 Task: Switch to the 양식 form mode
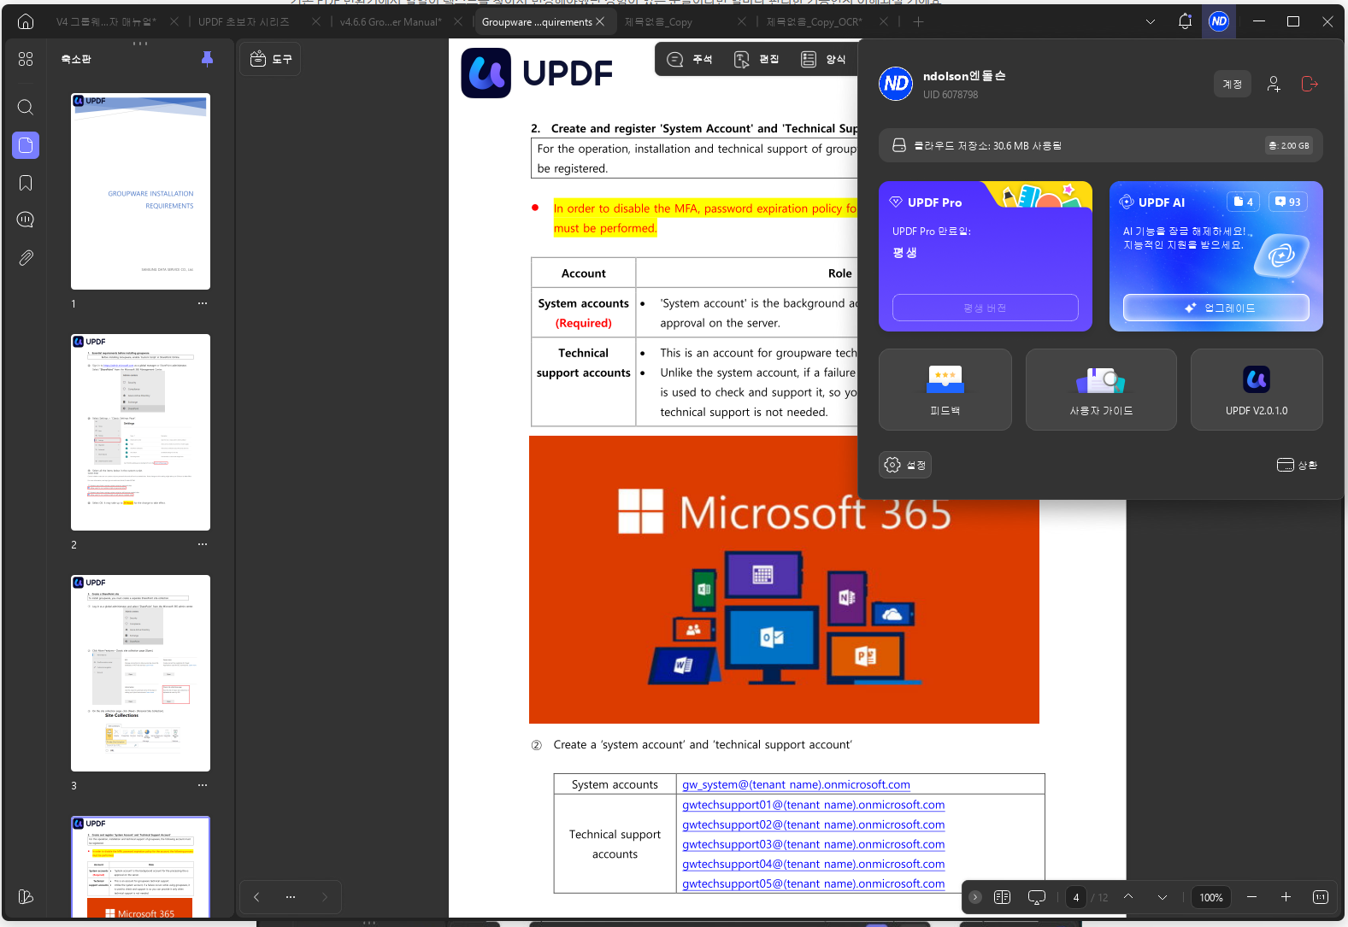click(823, 59)
